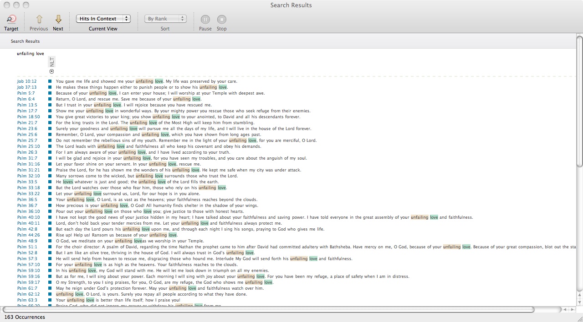Click the Target search icon
The height and width of the screenshot is (322, 583).
(x=11, y=19)
